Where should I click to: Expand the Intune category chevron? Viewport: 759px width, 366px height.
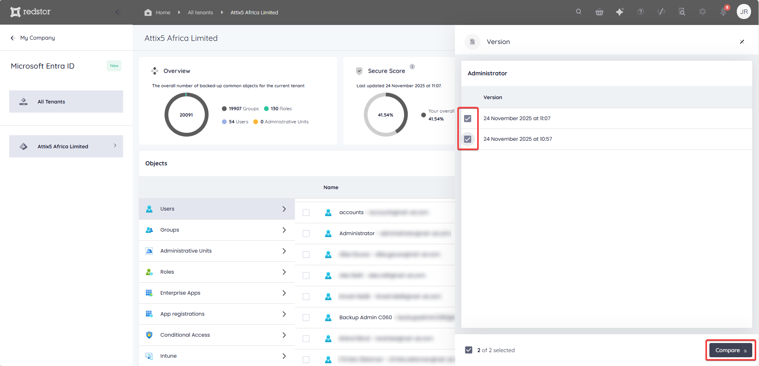(284, 356)
